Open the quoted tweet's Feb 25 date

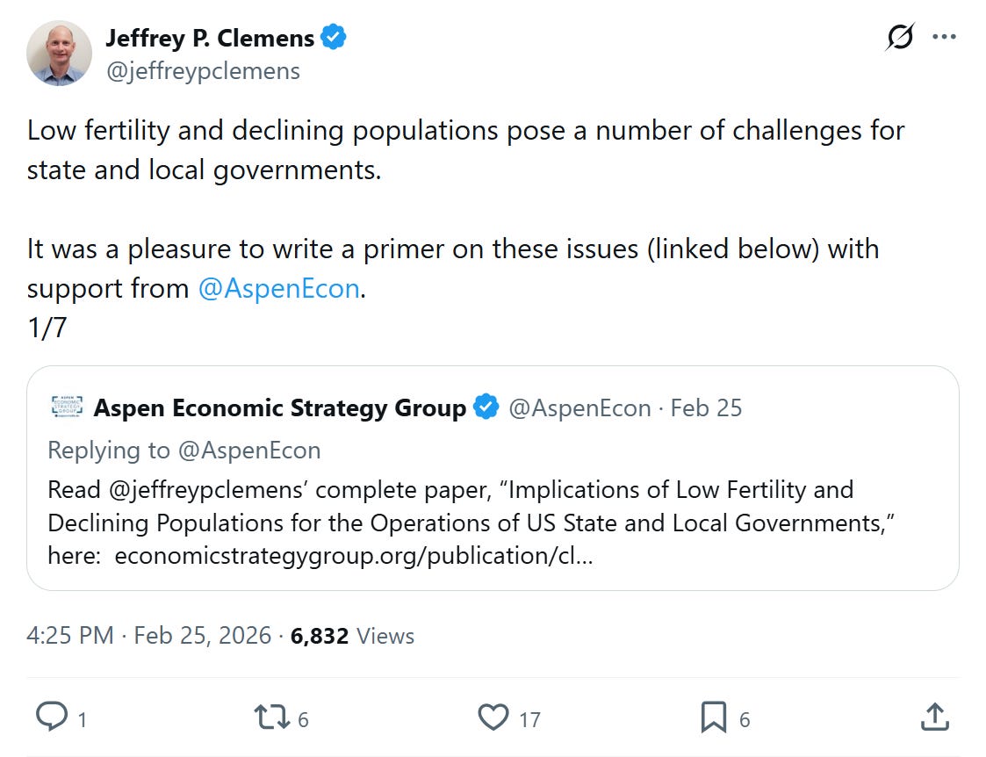click(706, 408)
